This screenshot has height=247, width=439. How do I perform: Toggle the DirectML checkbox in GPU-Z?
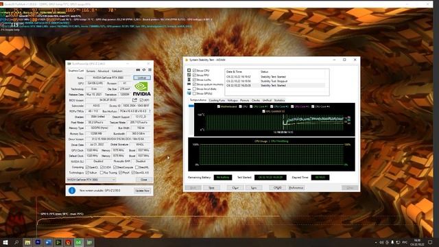(137, 167)
